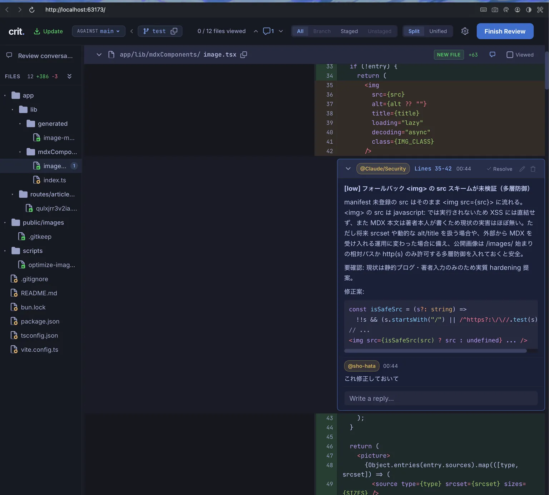549x495 pixels.
Task: Click the Update button
Action: click(x=48, y=31)
